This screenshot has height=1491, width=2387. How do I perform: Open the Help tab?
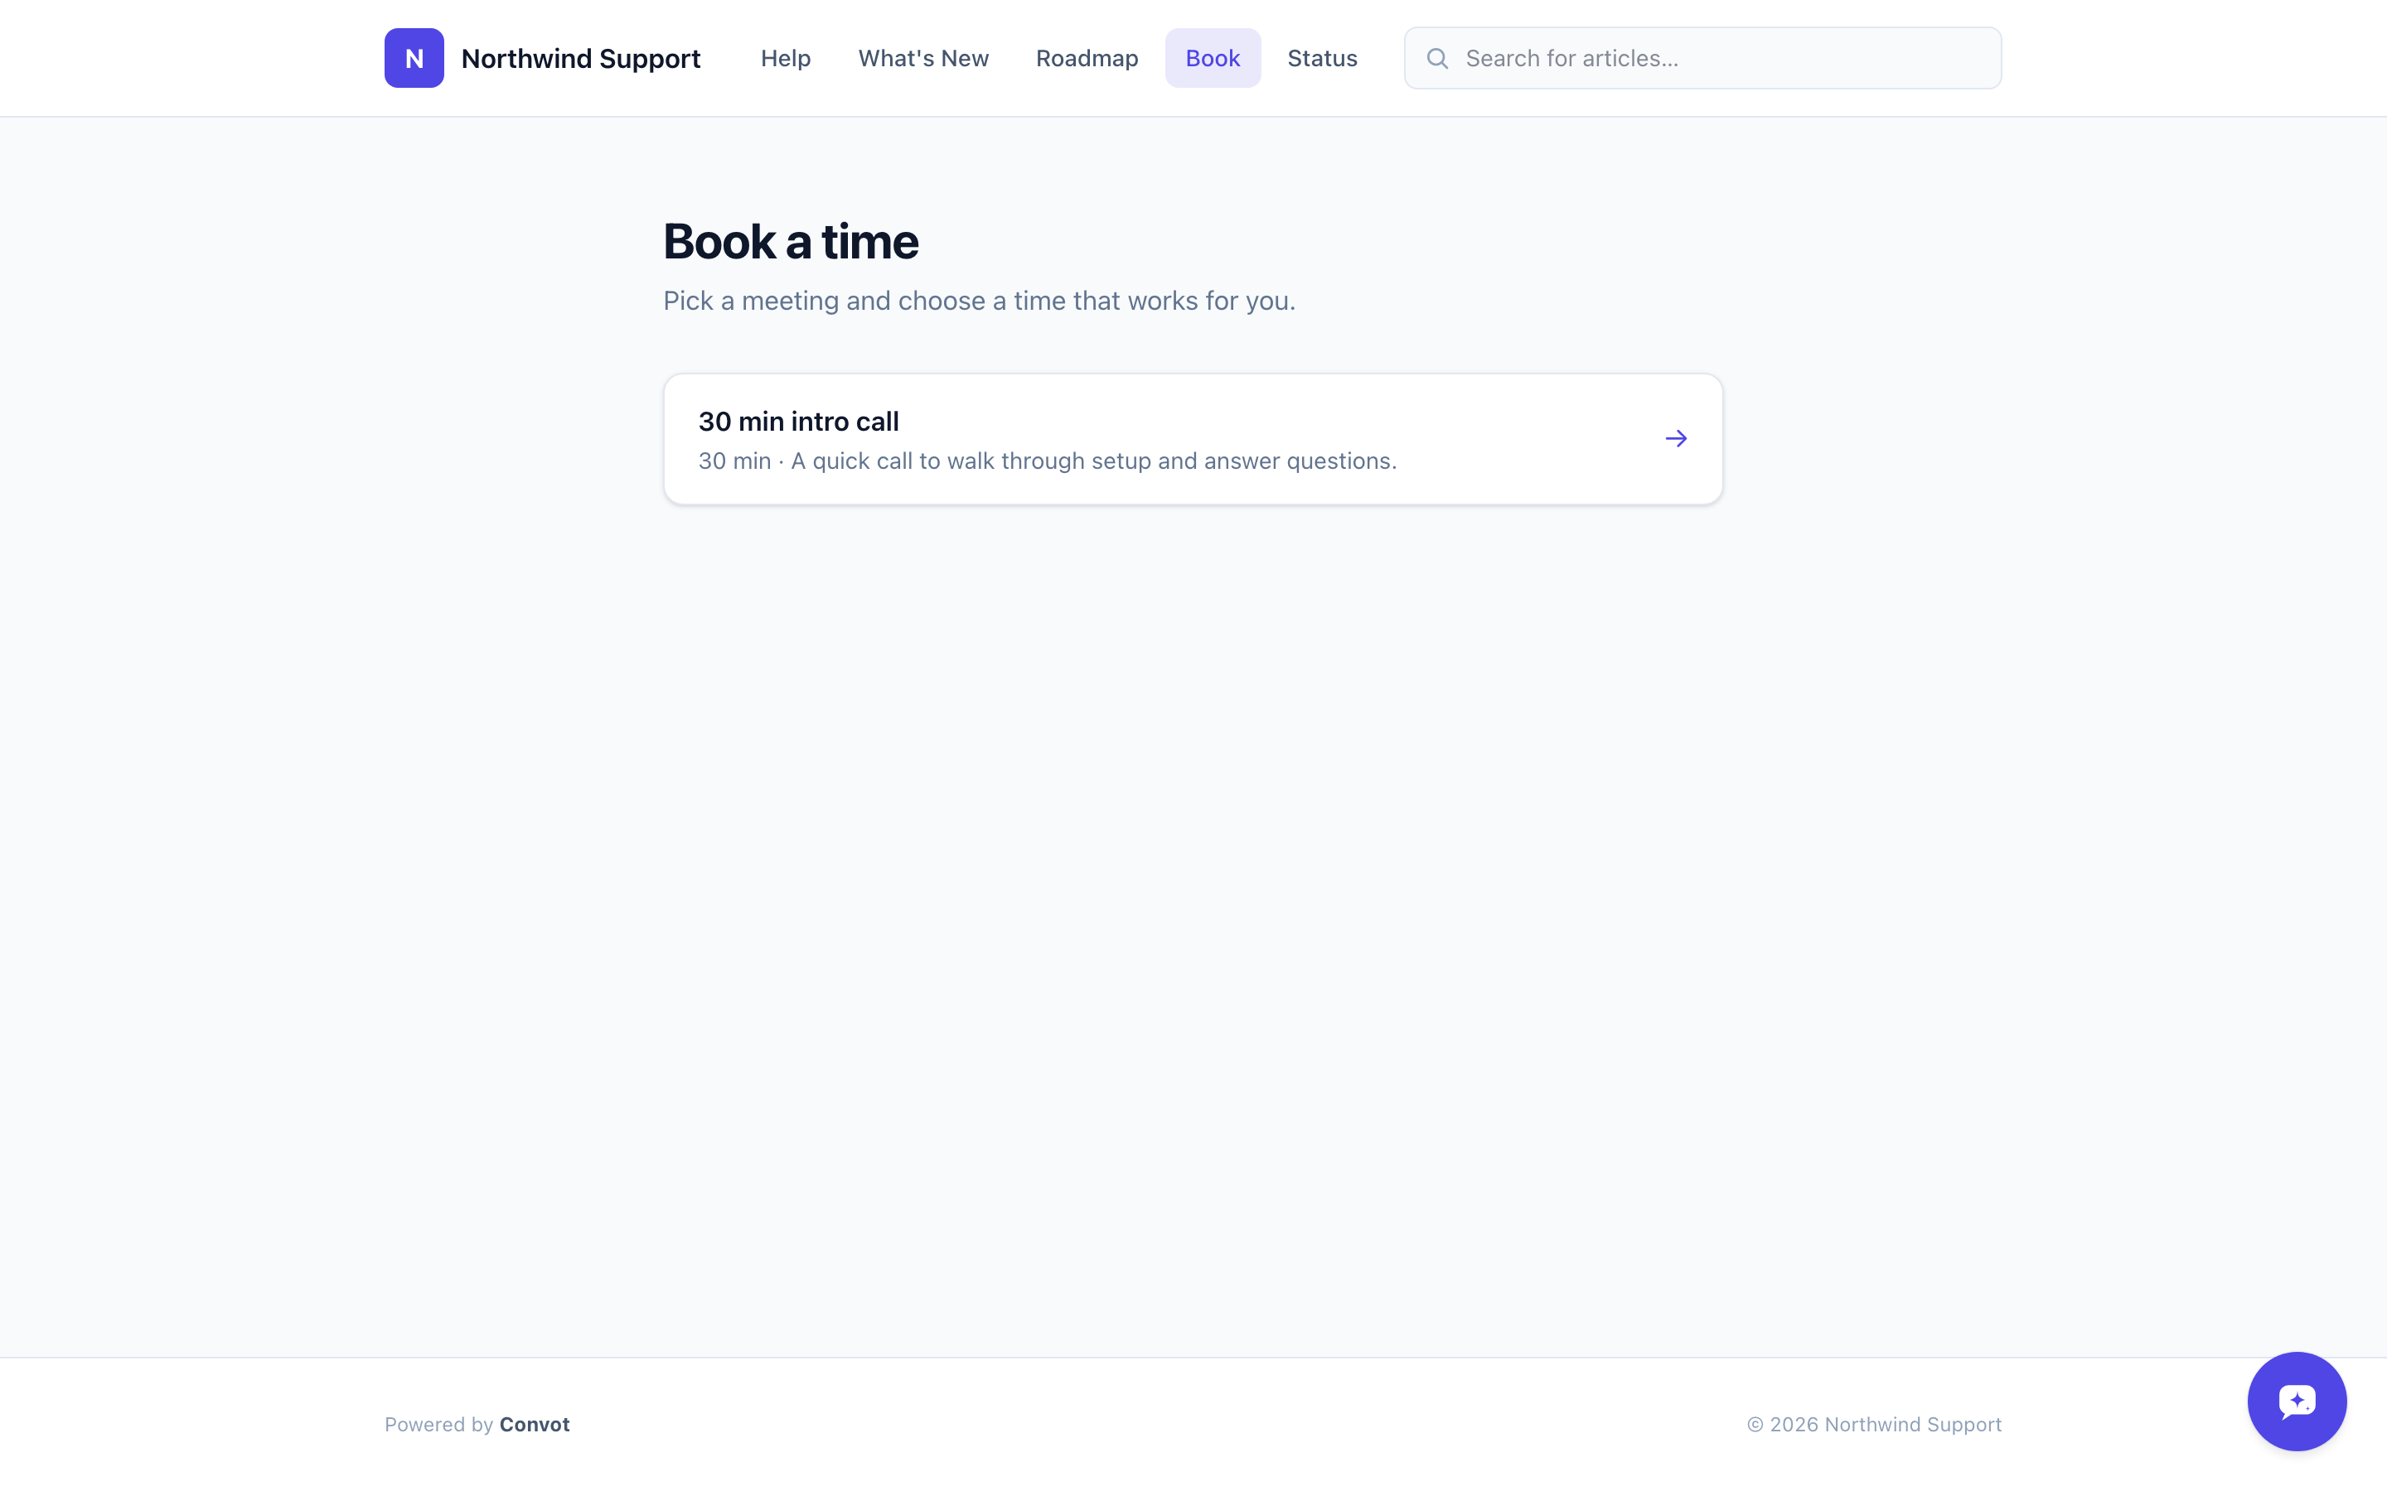click(x=785, y=58)
